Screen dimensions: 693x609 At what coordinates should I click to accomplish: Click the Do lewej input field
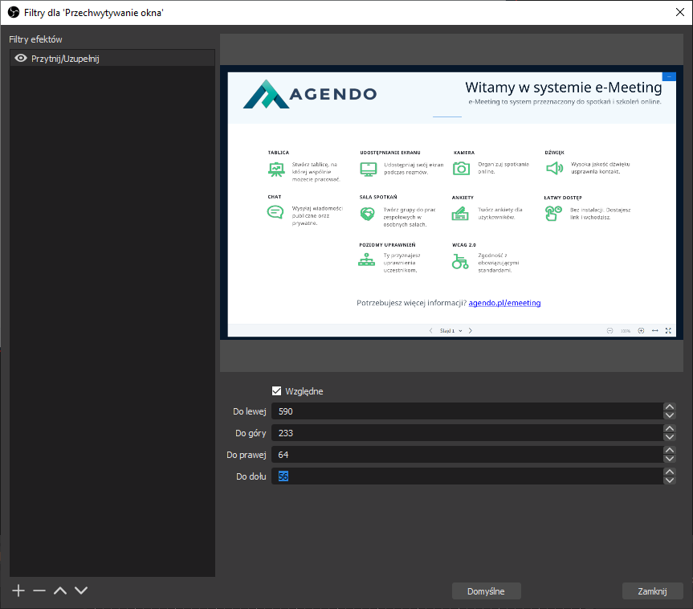click(x=466, y=411)
